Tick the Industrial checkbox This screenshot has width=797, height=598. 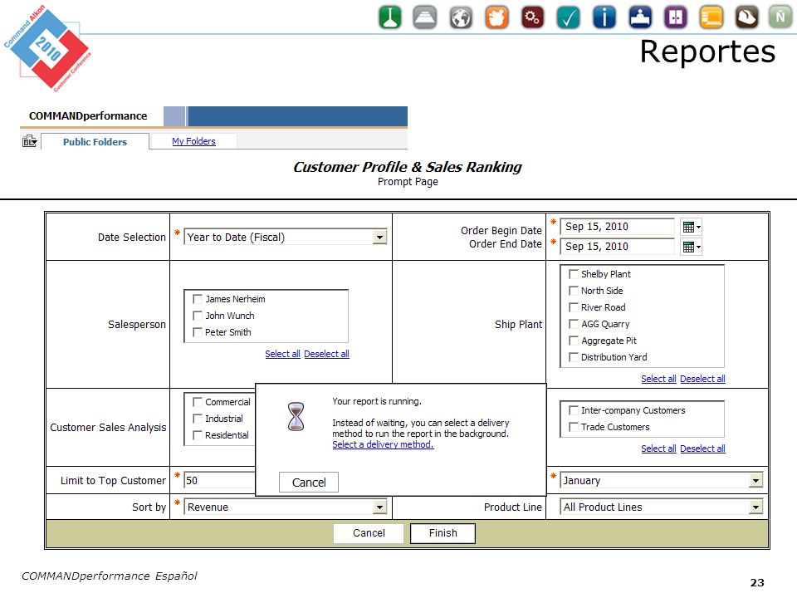[x=198, y=419]
